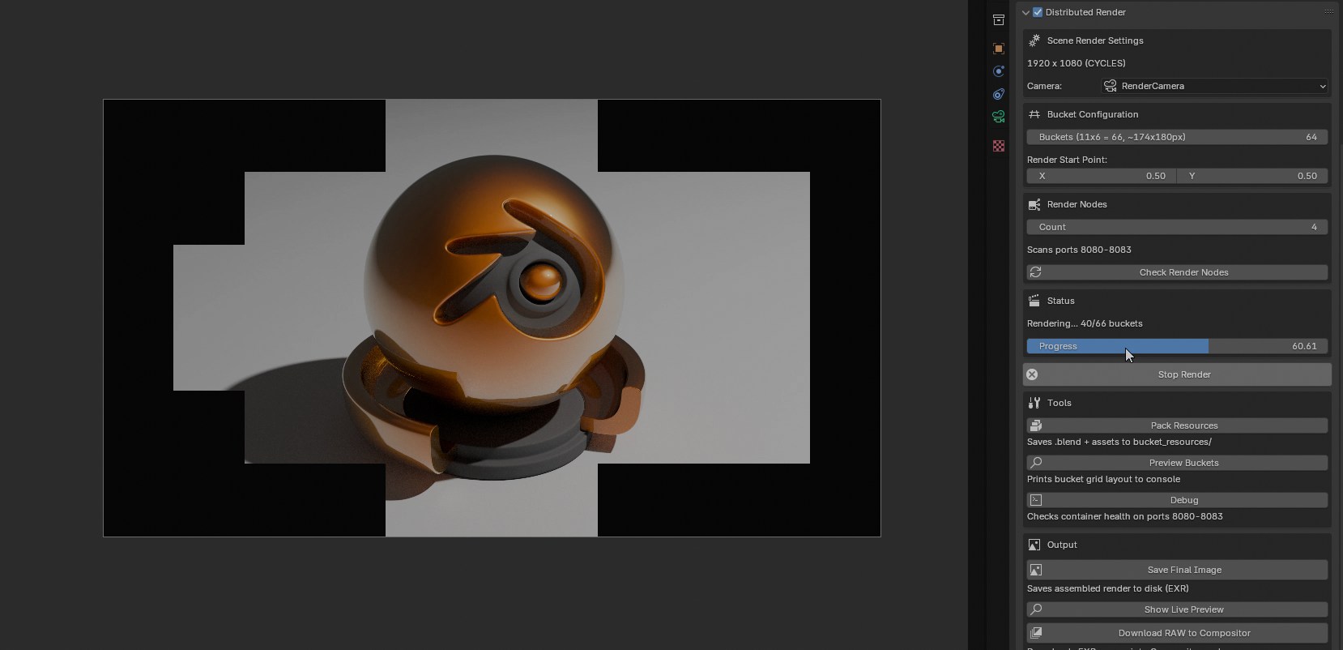This screenshot has width=1343, height=650.
Task: Click the image icon on Save Final Image
Action: 1035,570
